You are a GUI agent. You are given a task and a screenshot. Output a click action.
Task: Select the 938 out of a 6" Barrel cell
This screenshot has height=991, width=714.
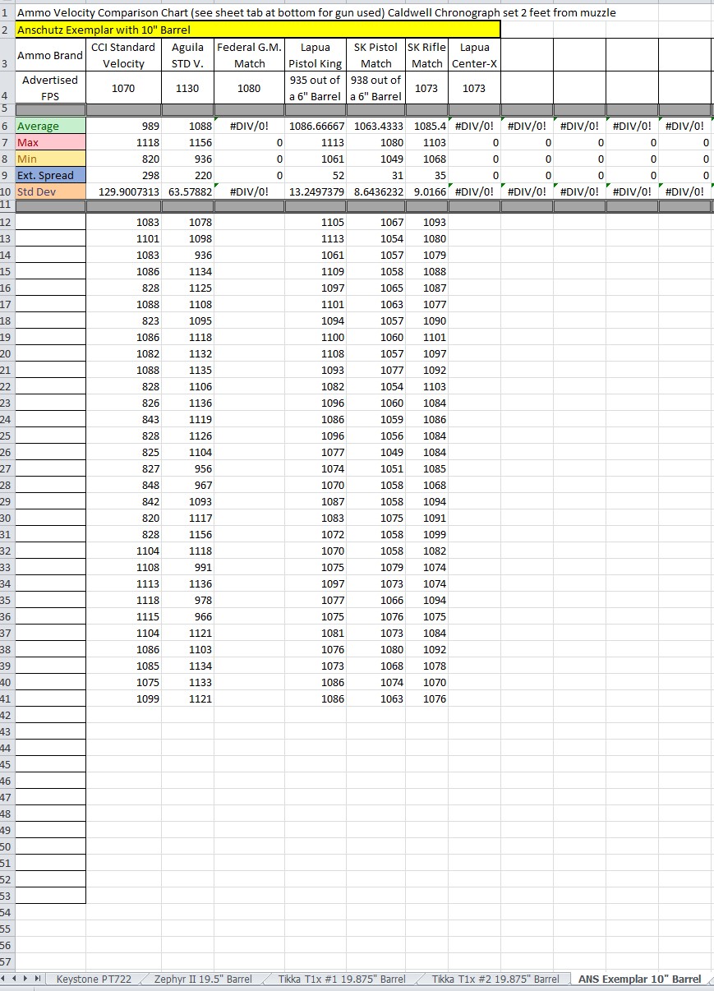tap(376, 88)
